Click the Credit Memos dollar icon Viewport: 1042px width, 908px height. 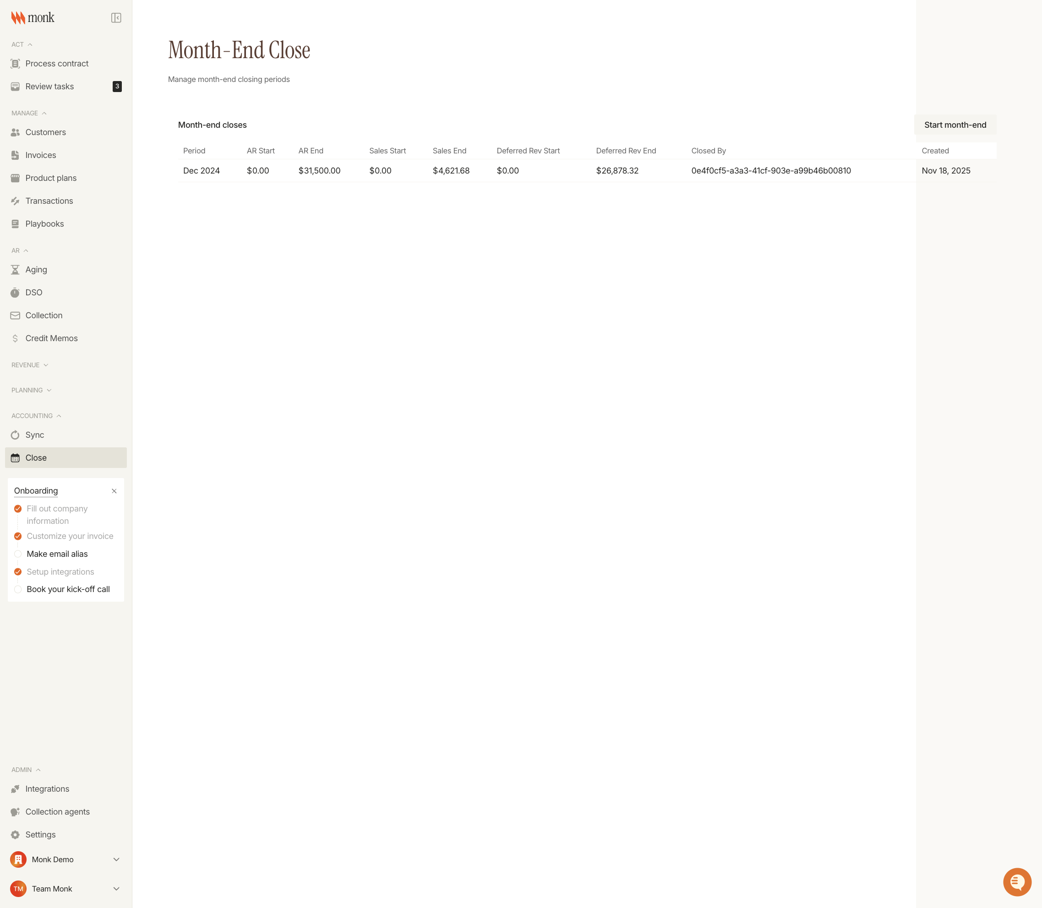click(x=15, y=338)
